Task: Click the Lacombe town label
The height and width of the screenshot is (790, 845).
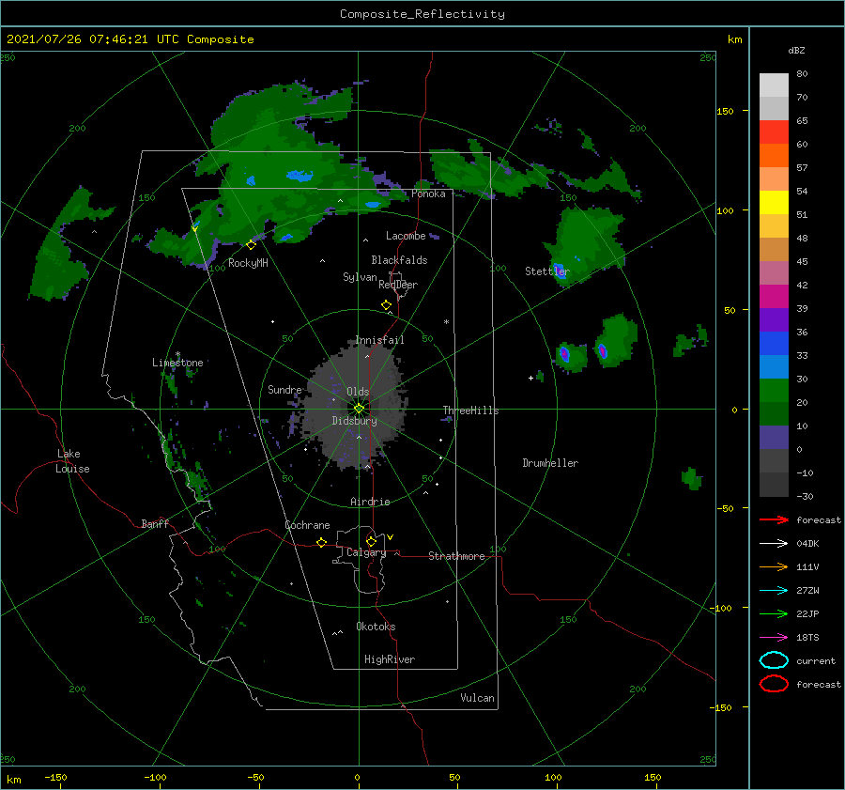Action: coord(406,236)
